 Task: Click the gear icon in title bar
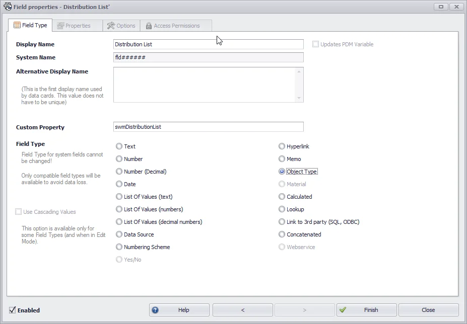click(x=8, y=6)
